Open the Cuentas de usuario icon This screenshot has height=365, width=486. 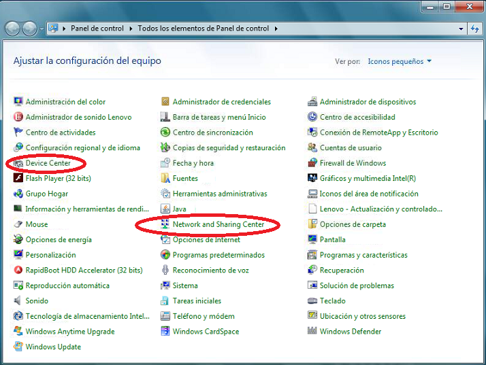click(x=312, y=147)
